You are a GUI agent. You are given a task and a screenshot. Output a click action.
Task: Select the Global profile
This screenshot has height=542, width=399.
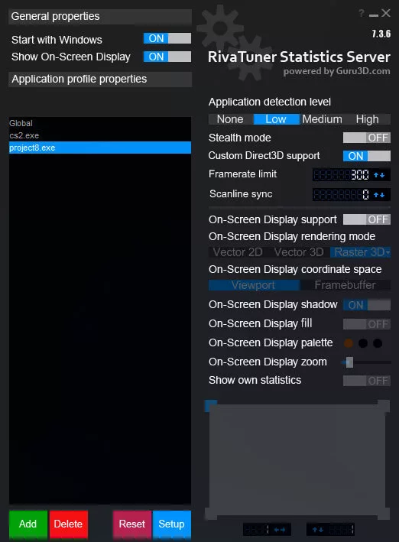coord(100,123)
